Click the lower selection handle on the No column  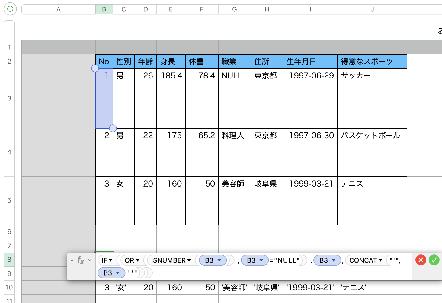click(113, 128)
